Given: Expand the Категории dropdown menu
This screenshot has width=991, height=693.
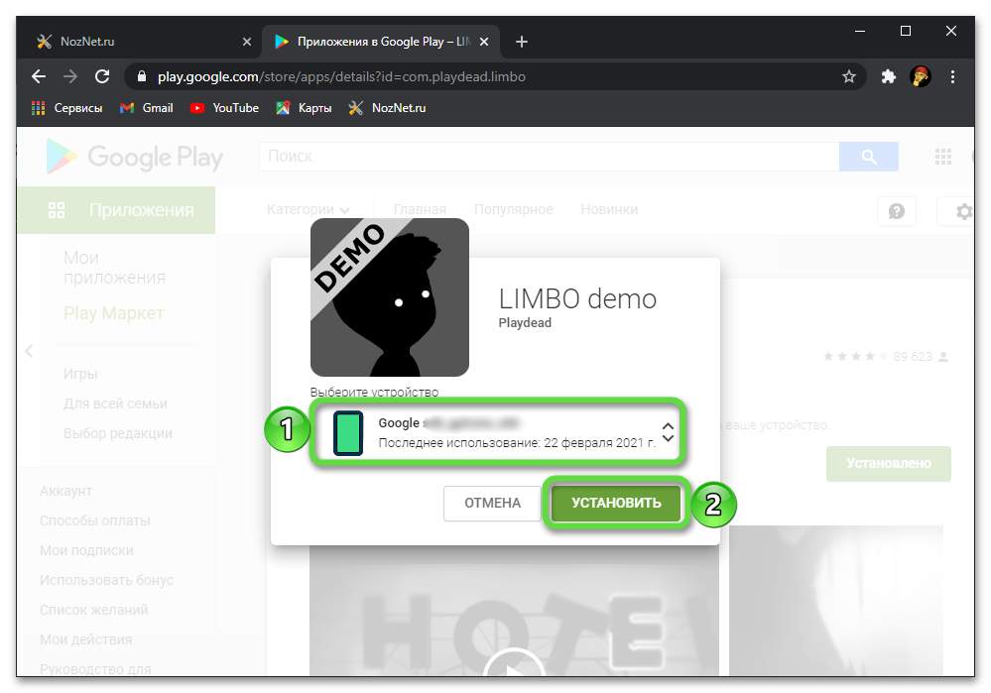Looking at the screenshot, I should pos(309,210).
